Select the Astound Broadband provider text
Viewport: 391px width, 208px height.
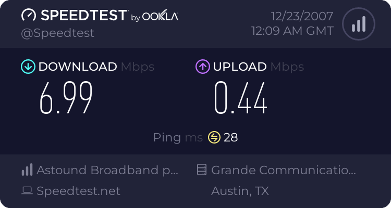[x=107, y=170]
